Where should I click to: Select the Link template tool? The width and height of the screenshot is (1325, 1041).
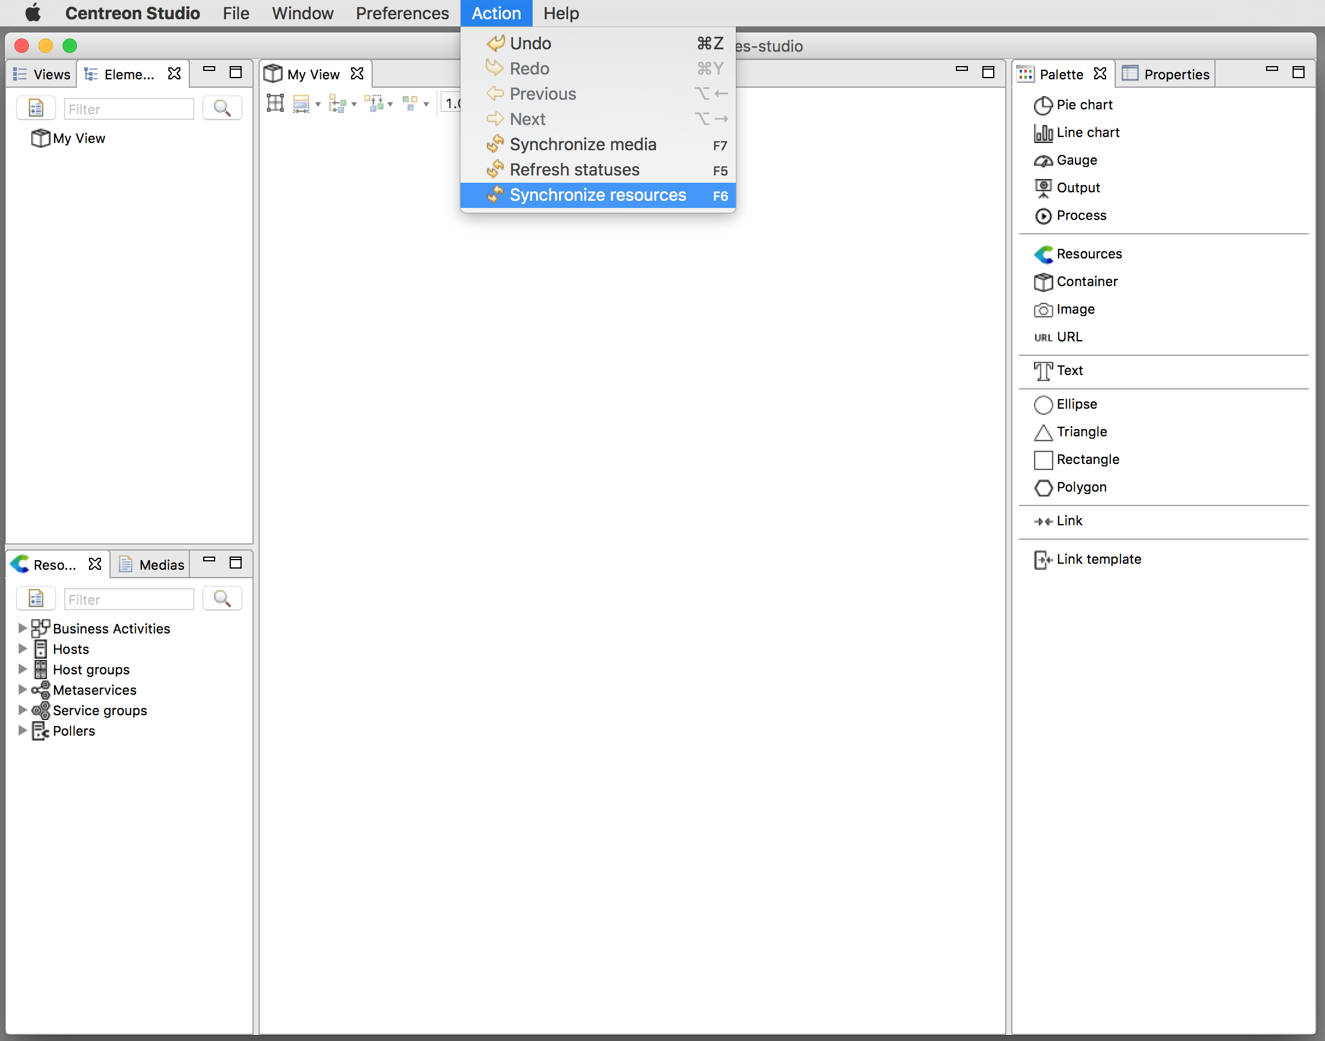pos(1099,559)
